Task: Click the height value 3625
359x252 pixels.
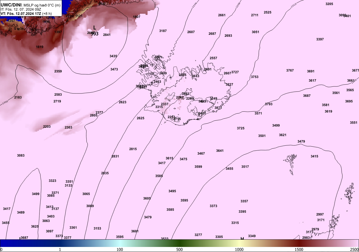Action: 35,226
